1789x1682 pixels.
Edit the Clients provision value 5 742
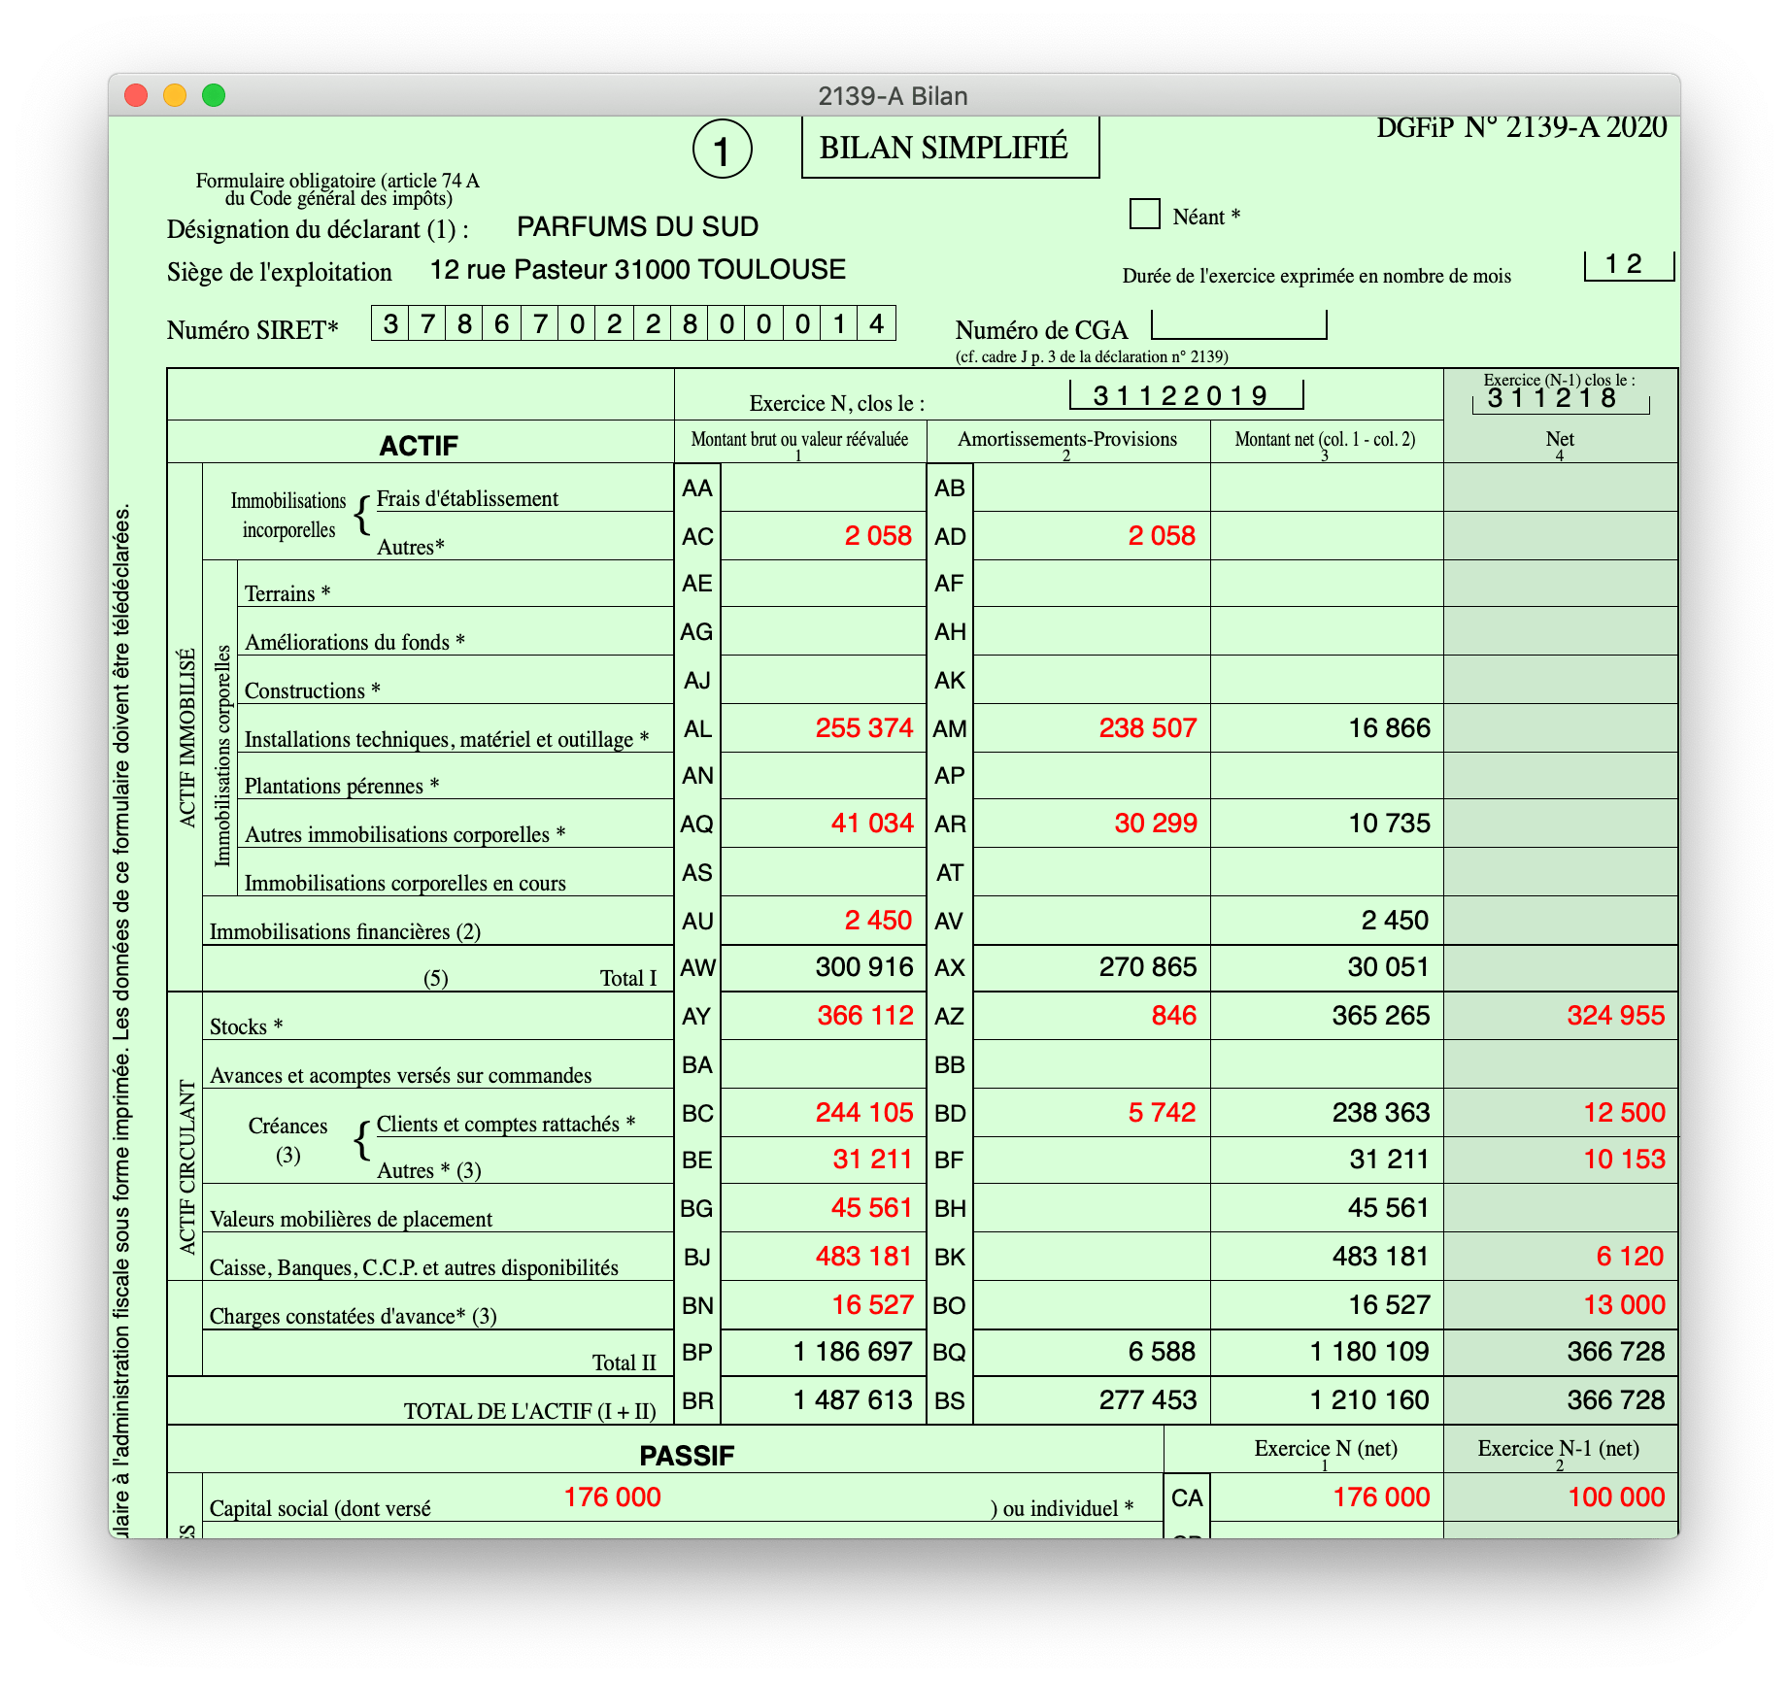tap(1092, 1112)
